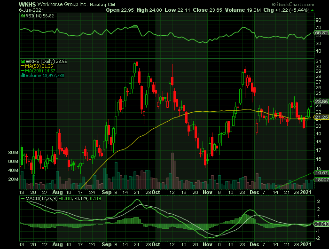Click the 56.82 RSI value tag on right axis

point(321,33)
